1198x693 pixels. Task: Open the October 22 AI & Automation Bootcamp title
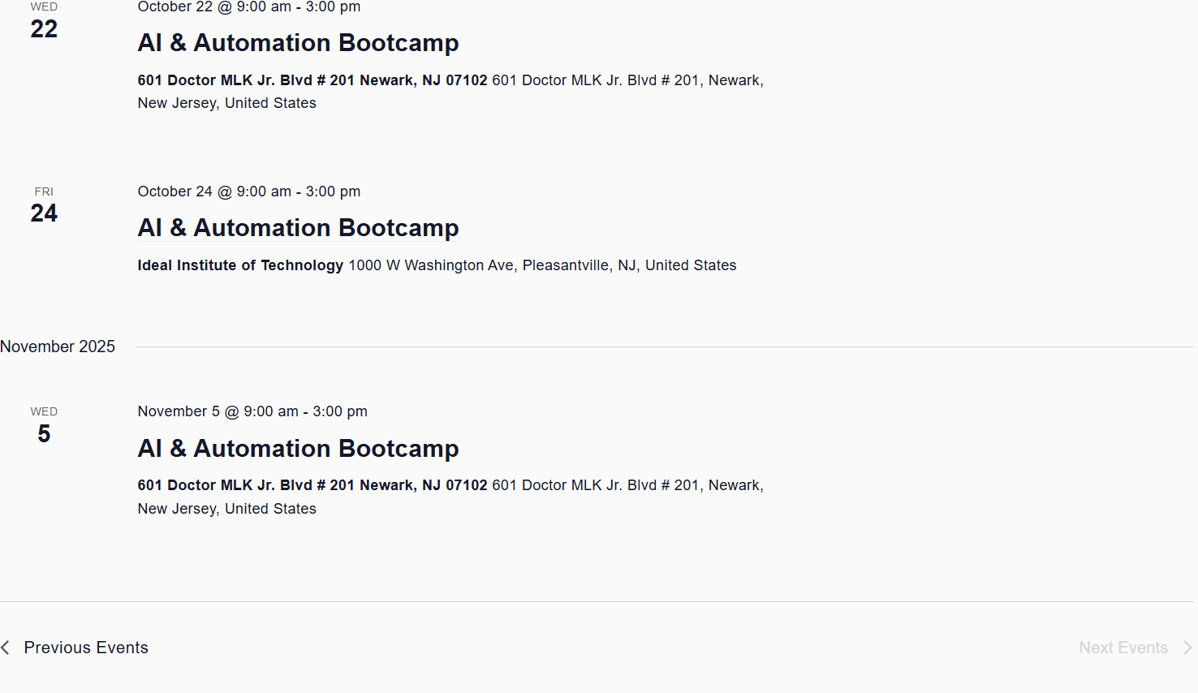point(298,43)
